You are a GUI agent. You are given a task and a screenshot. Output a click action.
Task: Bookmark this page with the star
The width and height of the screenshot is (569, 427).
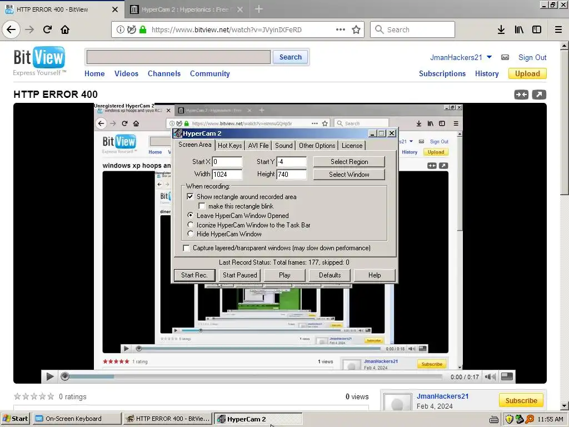click(x=356, y=29)
